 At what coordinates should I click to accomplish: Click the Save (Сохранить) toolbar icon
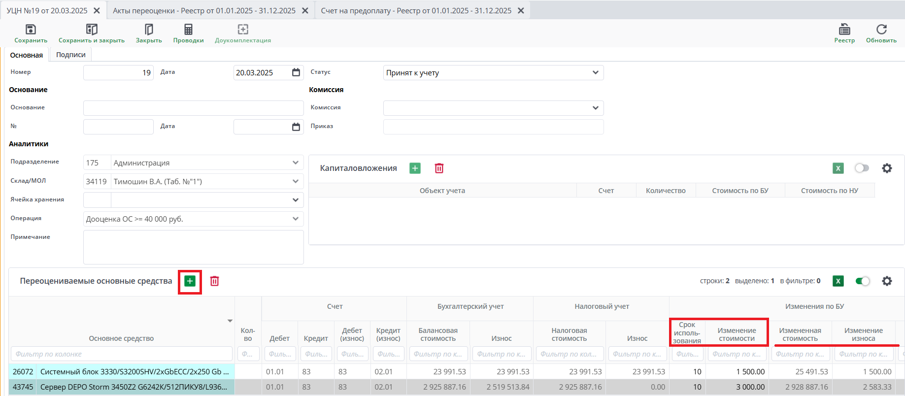pos(31,30)
